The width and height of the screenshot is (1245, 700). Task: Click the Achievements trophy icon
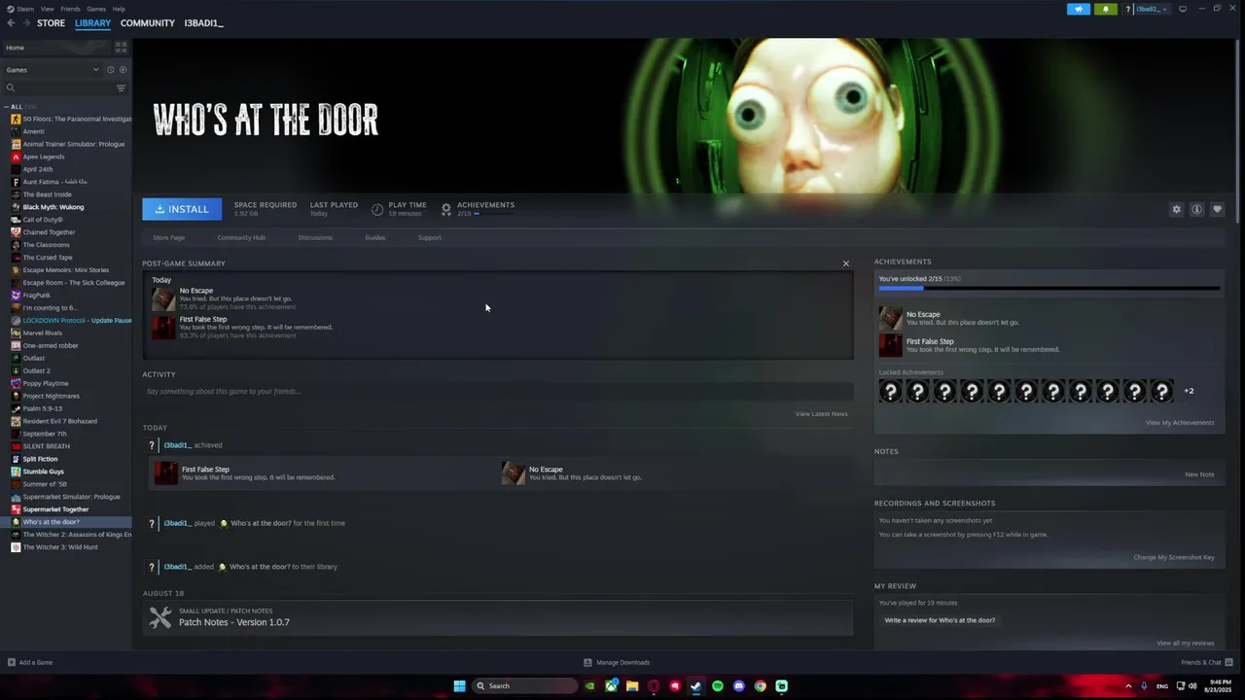[x=446, y=209]
